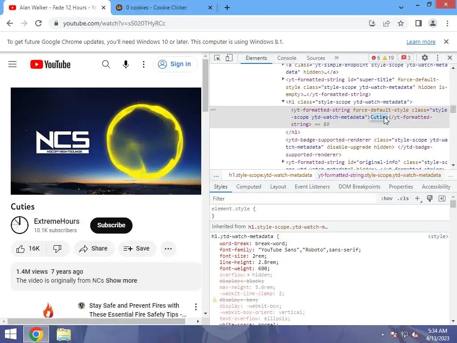Expand yt-formatted-string super-title node
This screenshot has width=457, height=343.
(283, 79)
